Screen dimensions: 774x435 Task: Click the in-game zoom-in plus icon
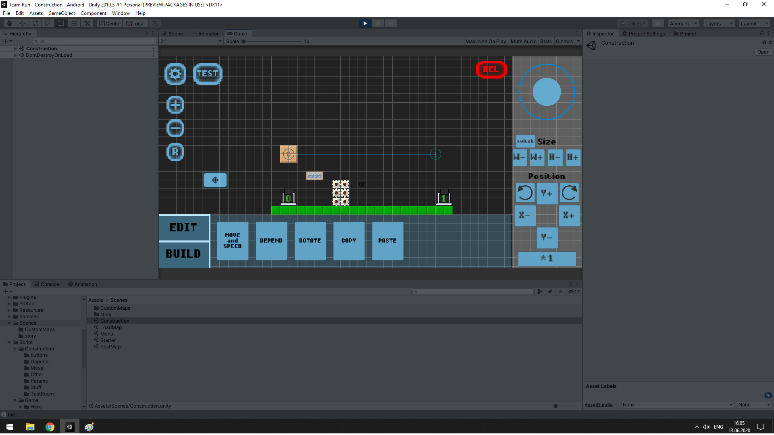click(x=175, y=105)
